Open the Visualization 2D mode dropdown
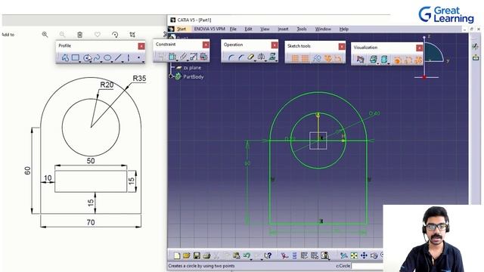The image size is (484, 272). pos(388,63)
